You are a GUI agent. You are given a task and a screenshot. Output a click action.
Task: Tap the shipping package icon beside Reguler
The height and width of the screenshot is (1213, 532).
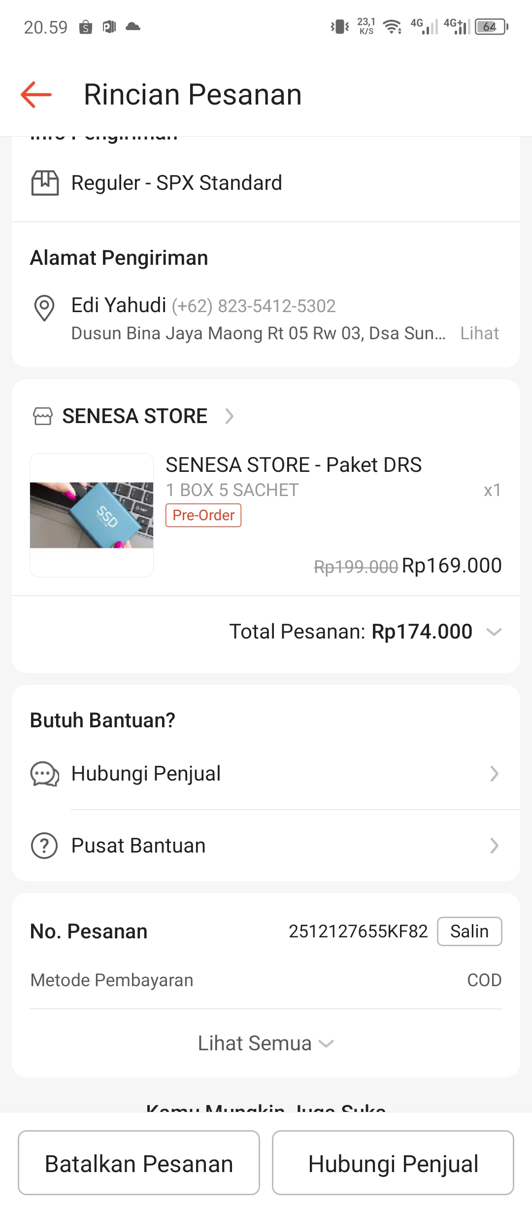45,183
